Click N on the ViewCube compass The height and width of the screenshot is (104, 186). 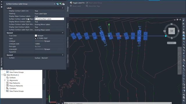171,24
